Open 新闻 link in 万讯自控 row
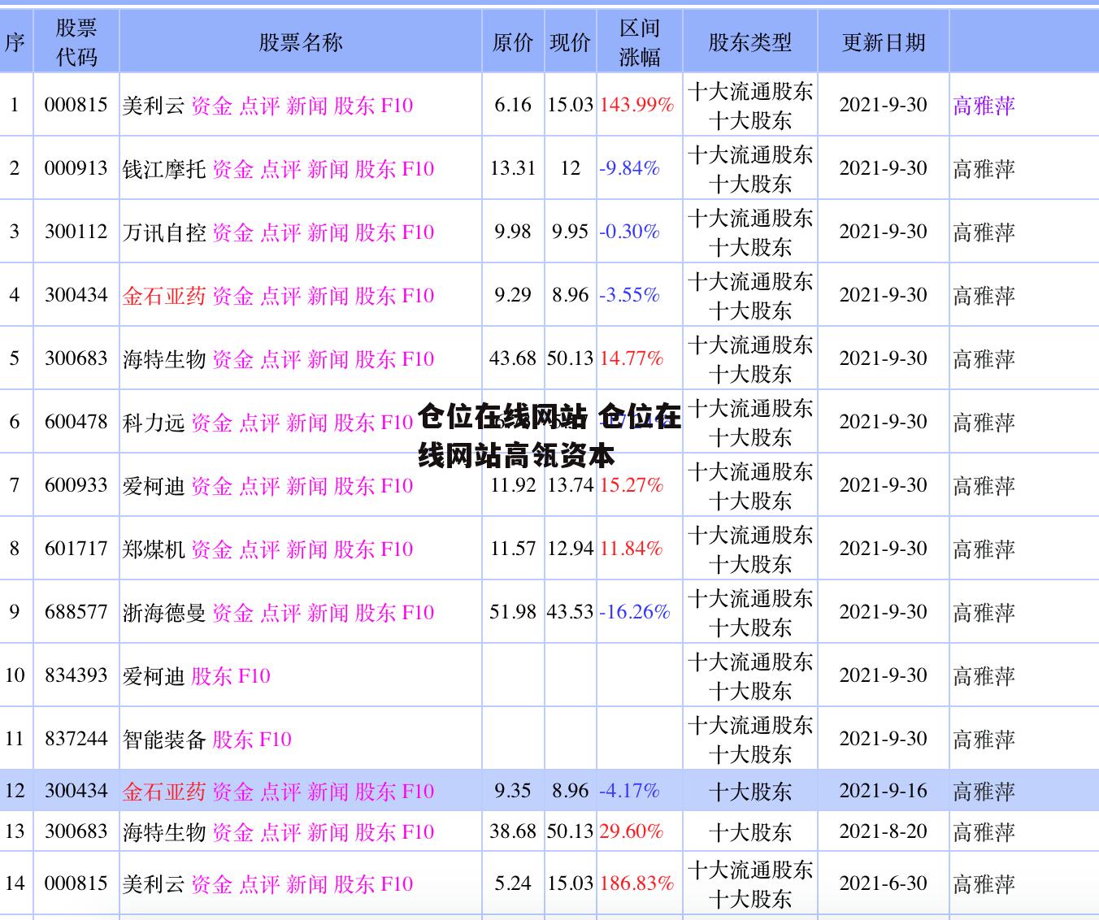This screenshot has width=1099, height=920. point(328,232)
